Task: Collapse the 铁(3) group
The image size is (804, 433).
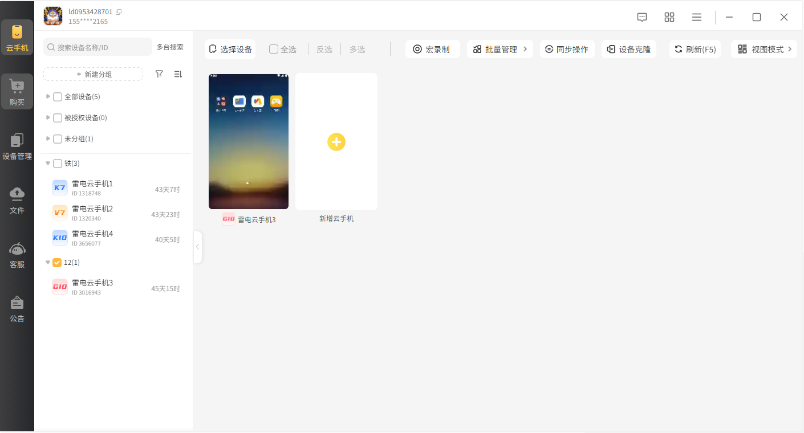Action: coord(48,164)
